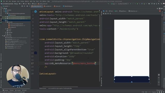The width and height of the screenshot is (165, 93).
Task: Click the red error indicator in preview
Action: (160, 11)
